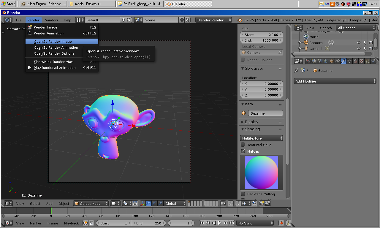380x228 pixels.
Task: Click the Lamp data icon in the outliner
Action: 327,48
